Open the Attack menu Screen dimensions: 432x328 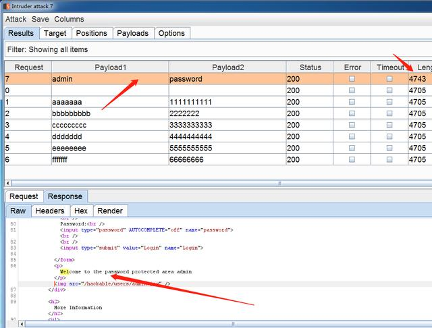click(16, 19)
